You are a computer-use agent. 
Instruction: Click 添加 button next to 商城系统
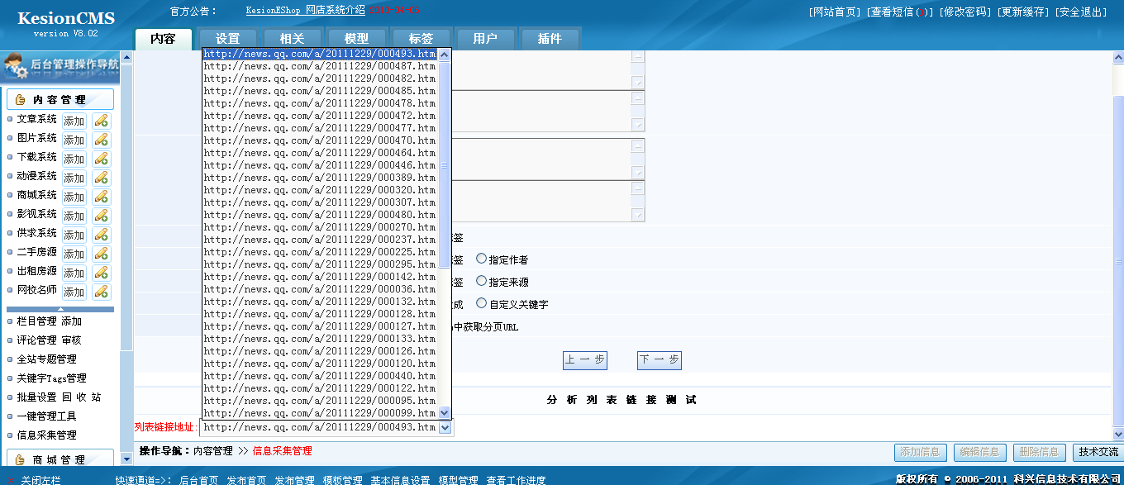tap(74, 197)
